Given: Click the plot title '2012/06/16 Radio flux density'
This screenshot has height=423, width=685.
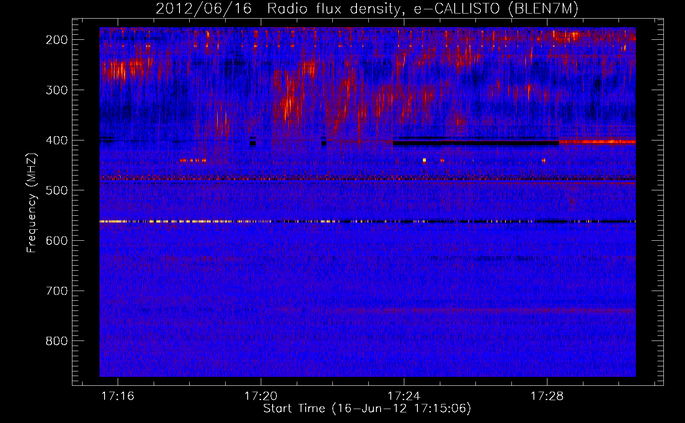Looking at the screenshot, I should 367,8.
